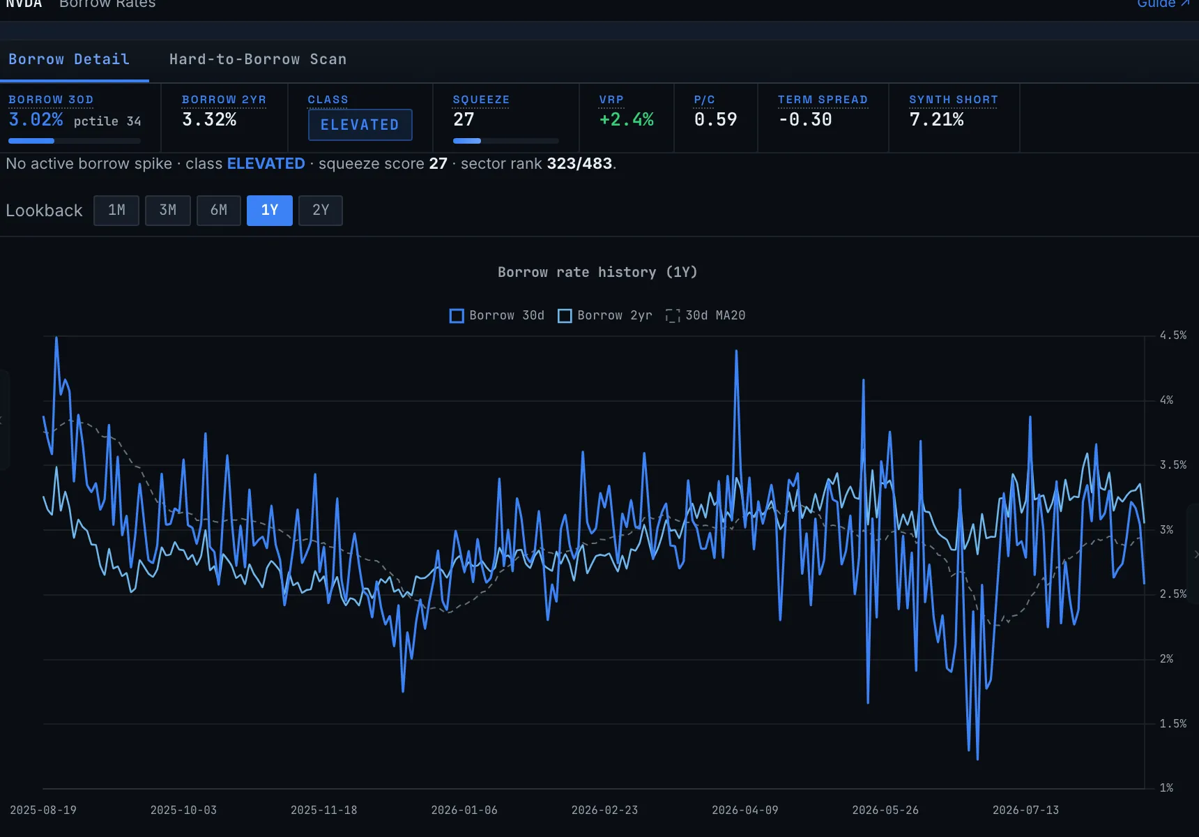Click the VRP +2.4% metric

[x=627, y=120]
